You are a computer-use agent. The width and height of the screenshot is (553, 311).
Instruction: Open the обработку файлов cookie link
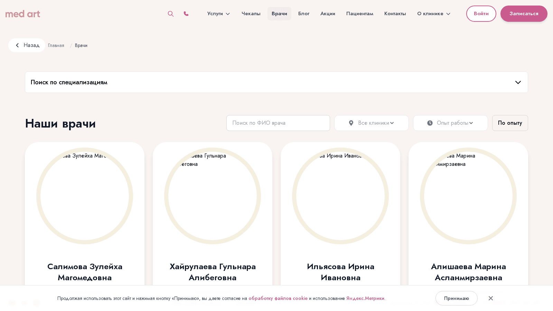(x=278, y=298)
